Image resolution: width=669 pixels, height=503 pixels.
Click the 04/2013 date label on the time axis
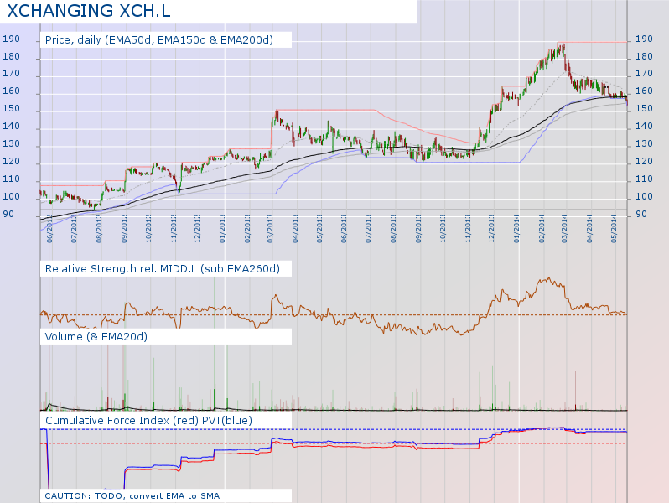(x=295, y=229)
